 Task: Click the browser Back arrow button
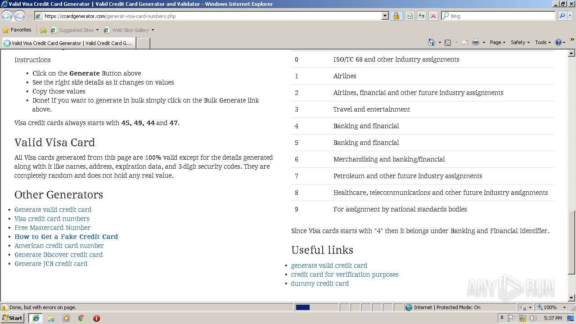click(x=7, y=16)
